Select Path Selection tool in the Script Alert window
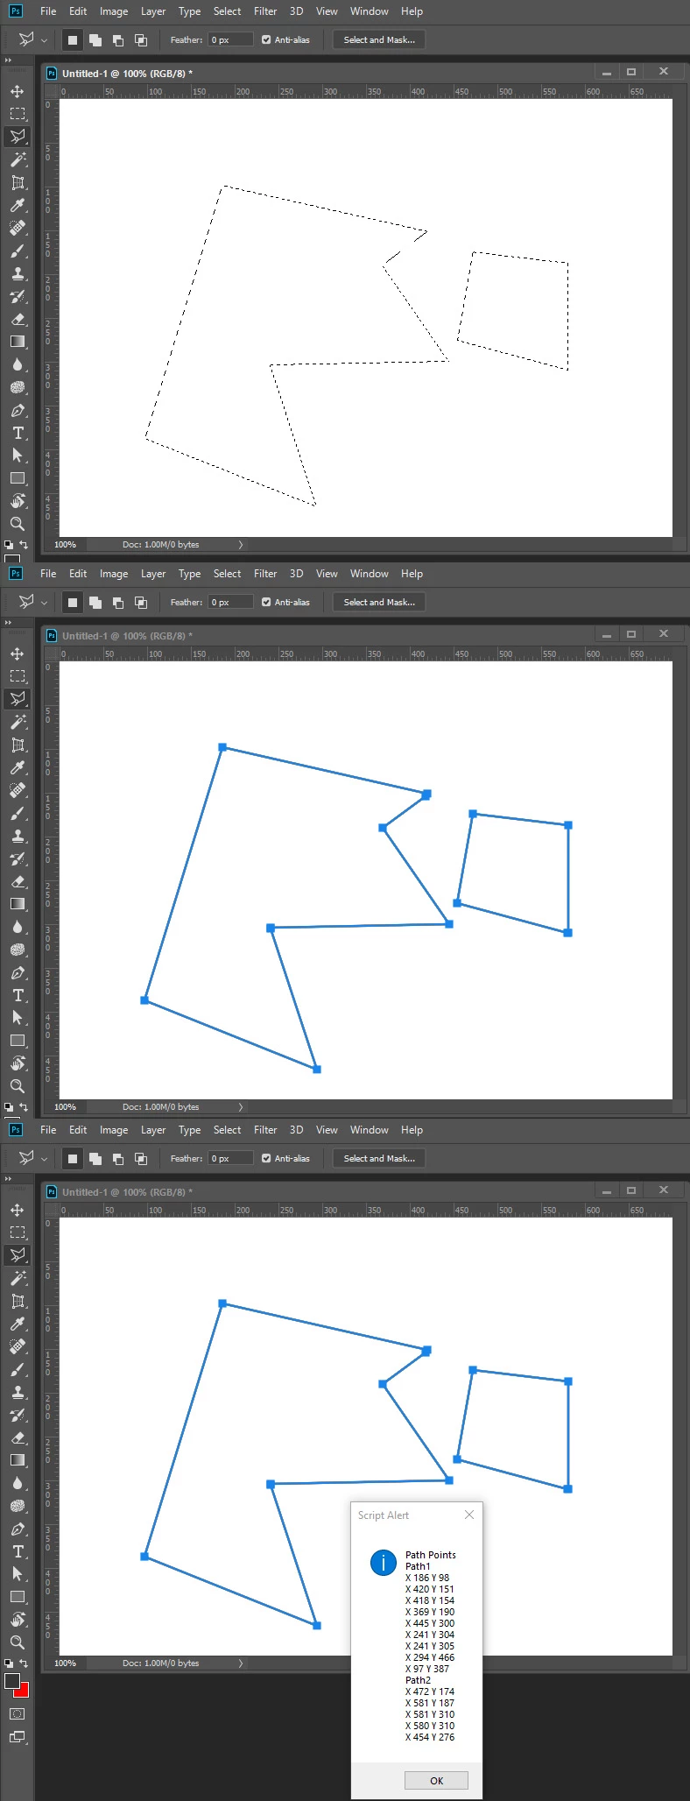Screen dimensions: 690x1801 point(17,1574)
